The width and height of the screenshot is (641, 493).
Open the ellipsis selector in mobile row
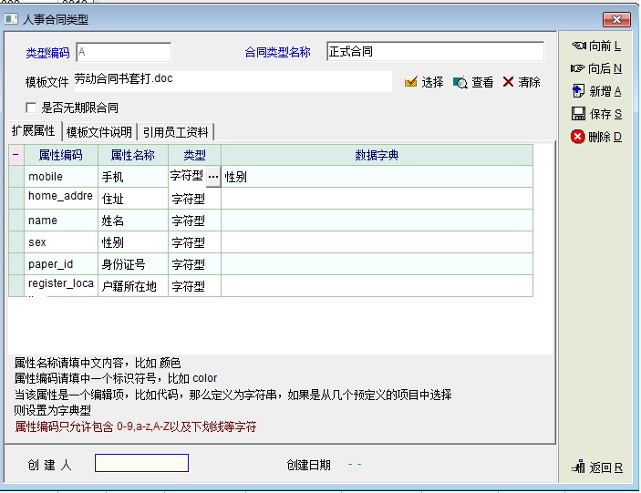pyautogui.click(x=212, y=176)
